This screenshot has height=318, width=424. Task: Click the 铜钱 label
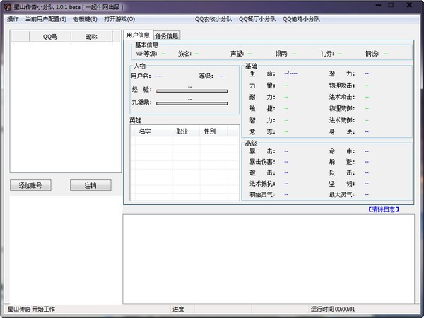point(372,54)
